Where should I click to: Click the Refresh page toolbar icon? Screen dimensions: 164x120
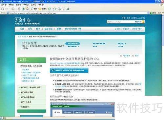[23, 9]
